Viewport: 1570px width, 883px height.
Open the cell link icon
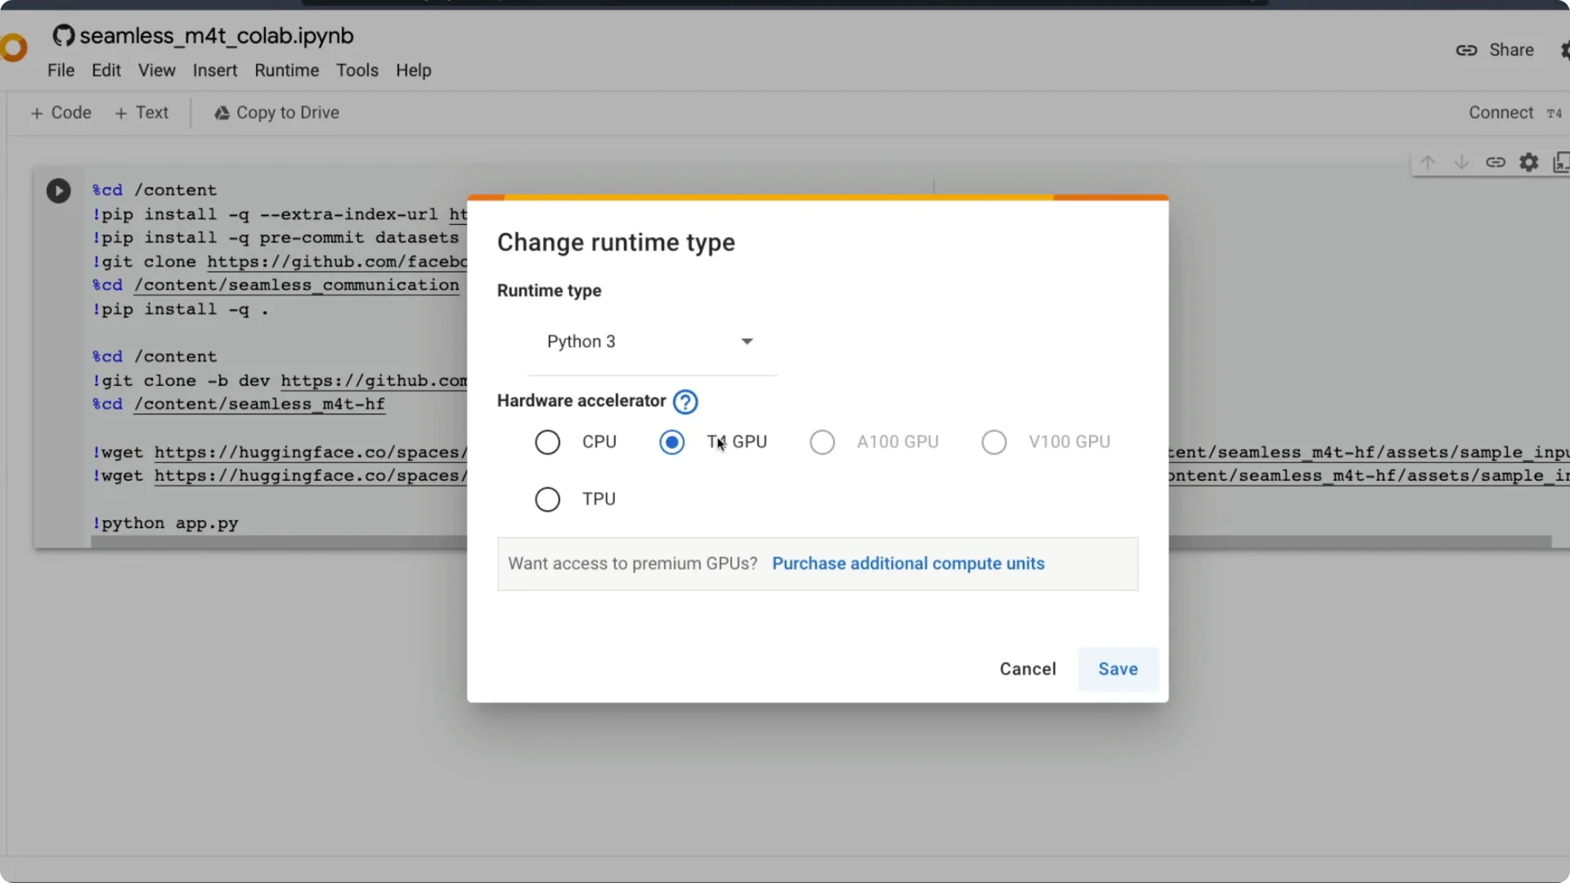click(x=1496, y=162)
